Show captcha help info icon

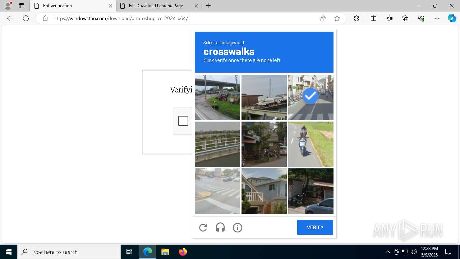coord(238,227)
